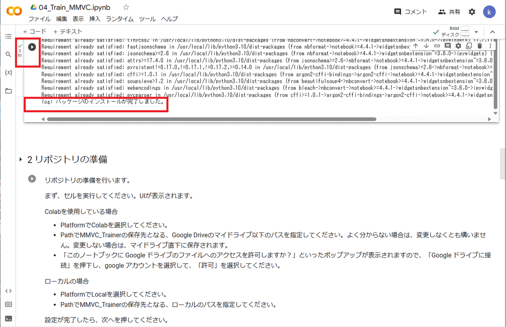Open the 挿入 menu
The height and width of the screenshot is (327, 506).
point(95,19)
